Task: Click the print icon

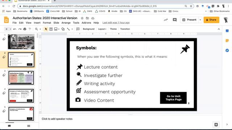Action: (25, 29)
